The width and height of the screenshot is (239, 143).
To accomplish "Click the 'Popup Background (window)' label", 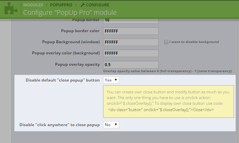I will (71, 42).
